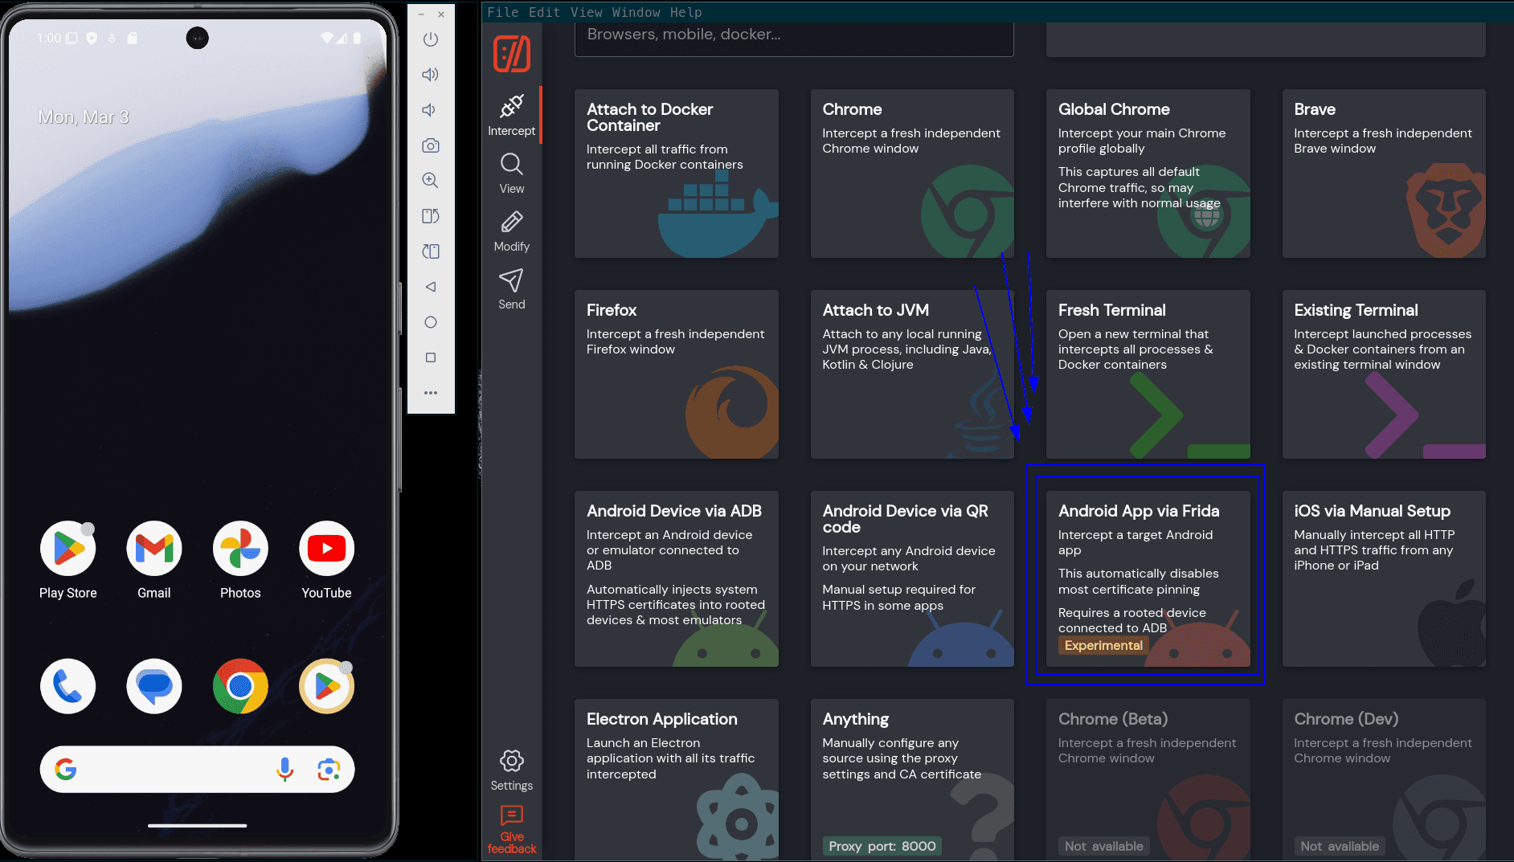Open the Intercept sidebar tab

(x=511, y=115)
